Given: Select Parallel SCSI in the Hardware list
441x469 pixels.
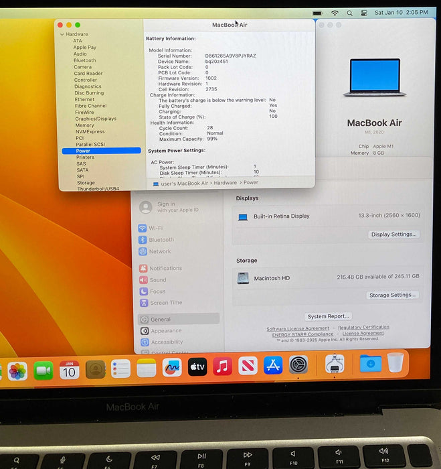Looking at the screenshot, I should coord(90,145).
